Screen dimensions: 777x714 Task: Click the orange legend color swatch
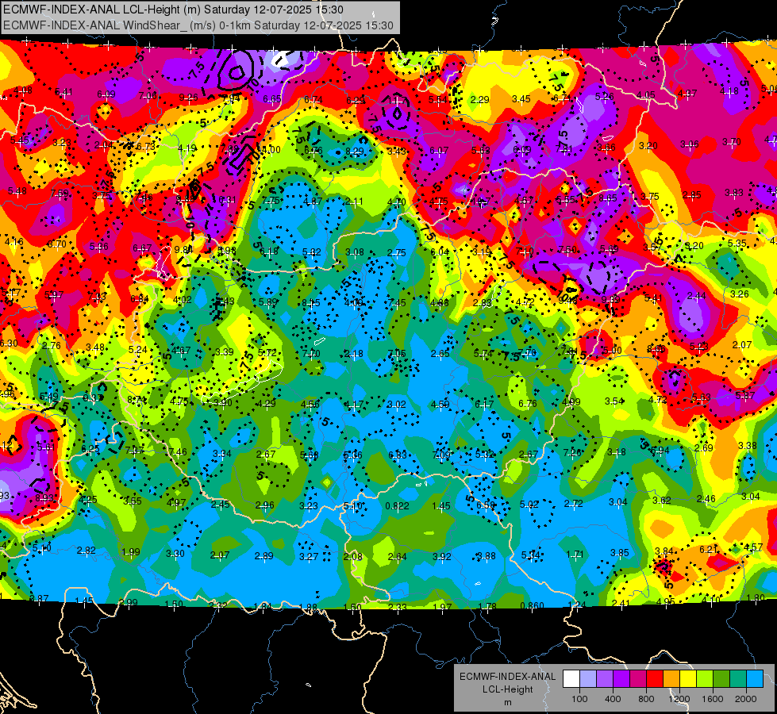tap(671, 679)
